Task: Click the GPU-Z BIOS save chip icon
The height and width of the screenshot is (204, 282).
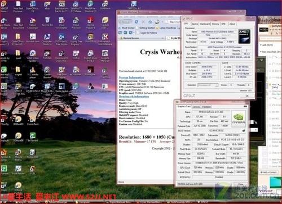Action: pyautogui.click(x=244, y=130)
